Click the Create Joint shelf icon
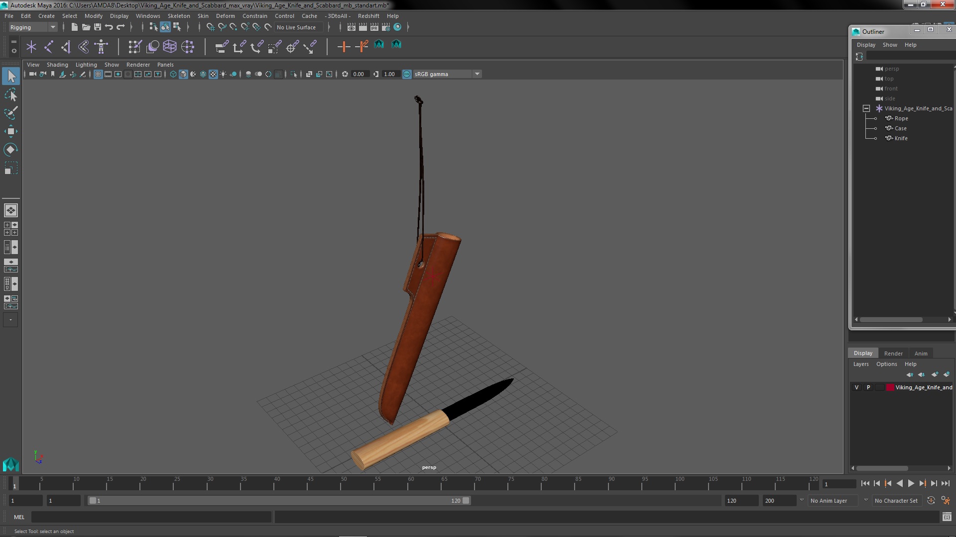 click(x=49, y=47)
